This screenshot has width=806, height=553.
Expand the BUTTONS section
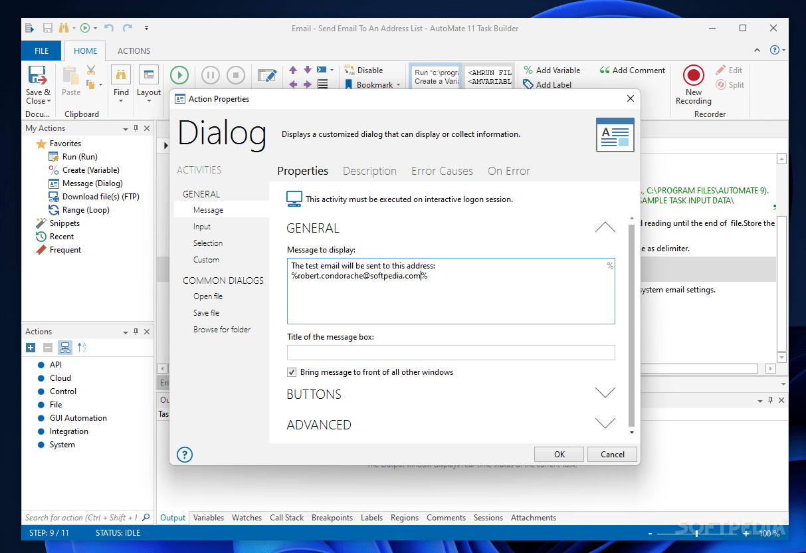[x=605, y=393]
